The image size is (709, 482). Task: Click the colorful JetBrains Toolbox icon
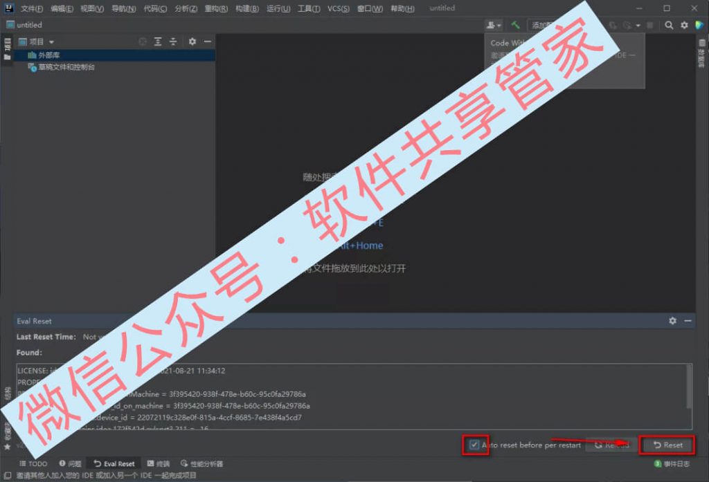pos(699,26)
